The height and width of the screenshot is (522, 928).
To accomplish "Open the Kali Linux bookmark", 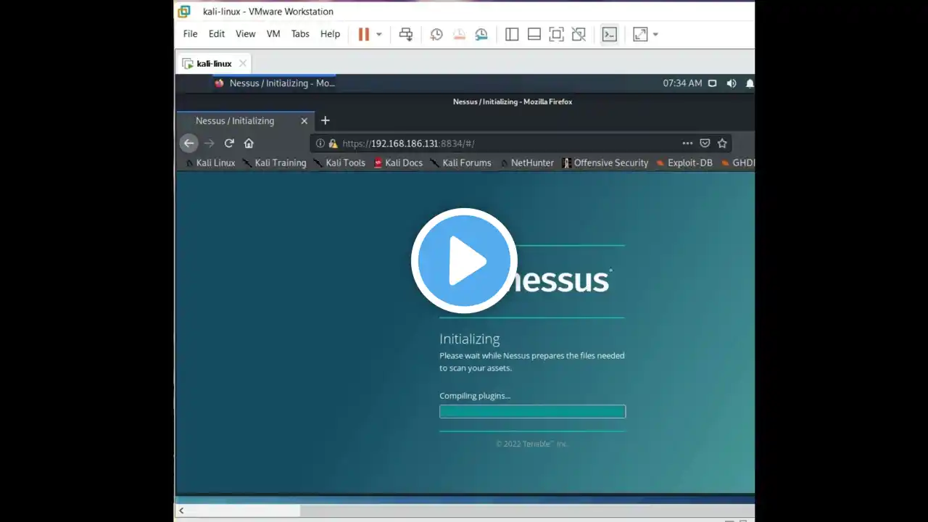I will 210,163.
